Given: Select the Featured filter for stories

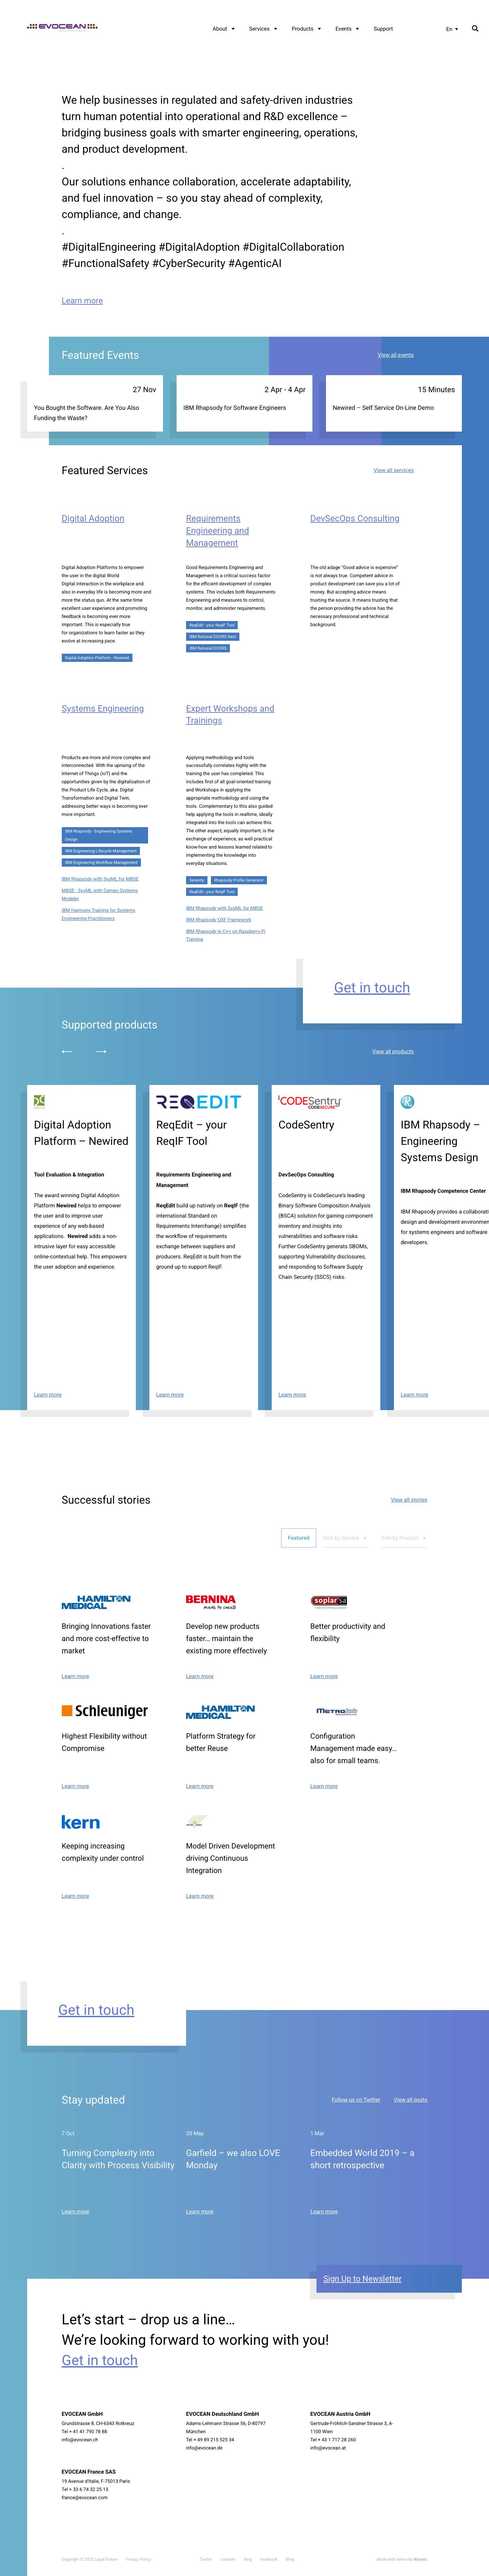Looking at the screenshot, I should (298, 1538).
